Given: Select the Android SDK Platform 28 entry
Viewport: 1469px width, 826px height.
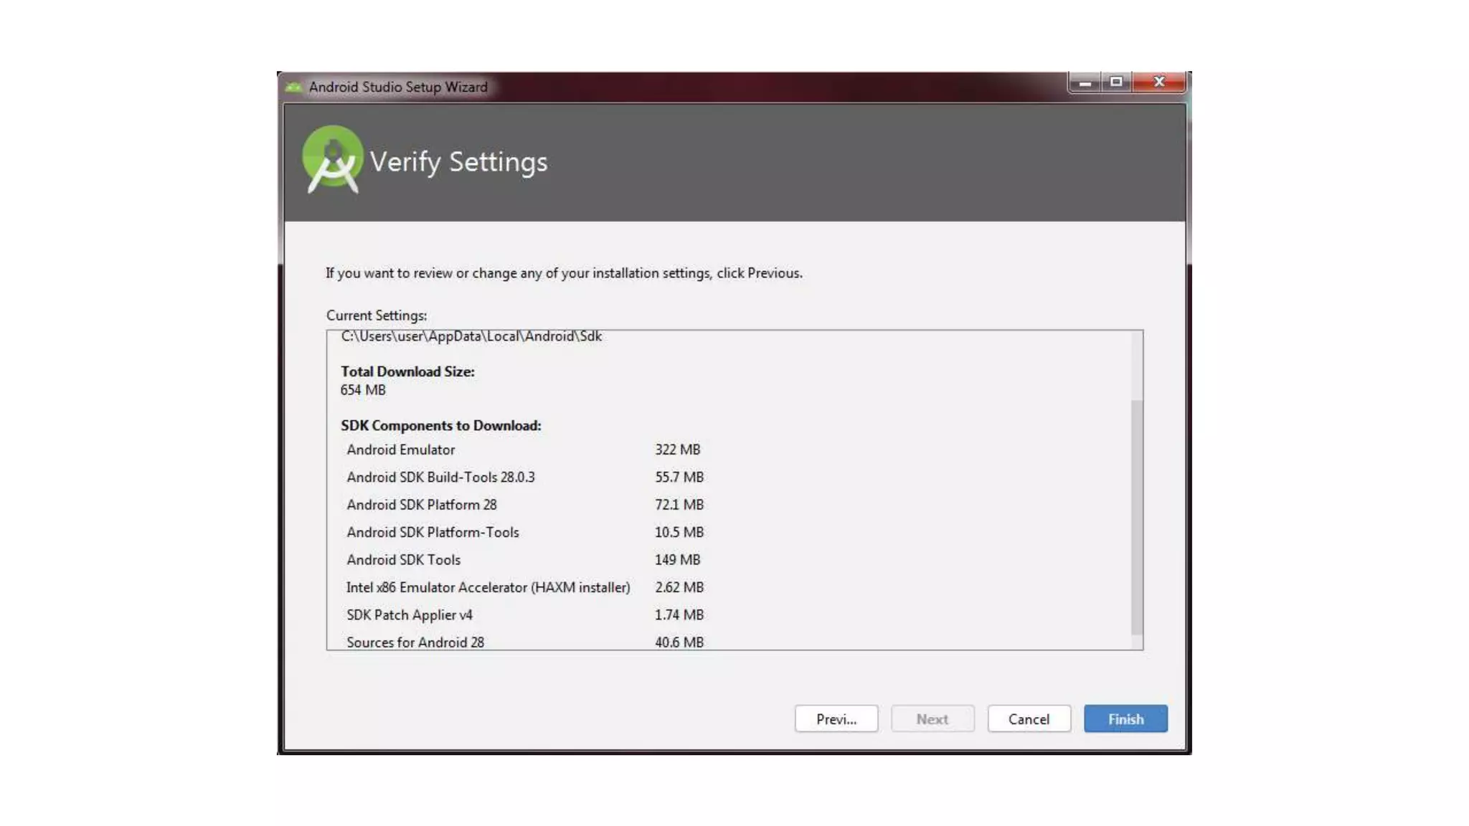Looking at the screenshot, I should tap(421, 505).
